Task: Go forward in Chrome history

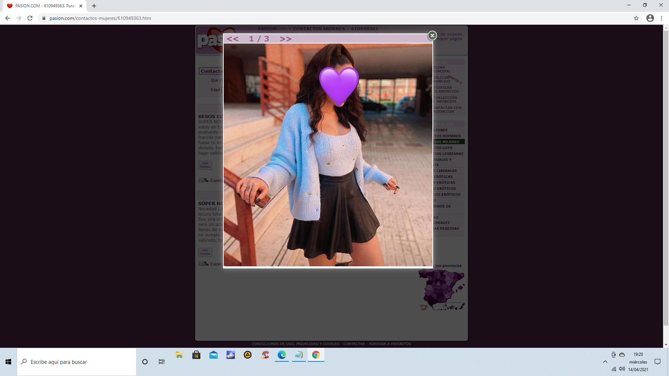Action: [19, 18]
